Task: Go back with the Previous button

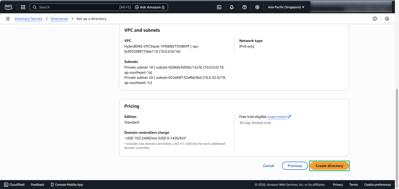Action: [x=295, y=166]
